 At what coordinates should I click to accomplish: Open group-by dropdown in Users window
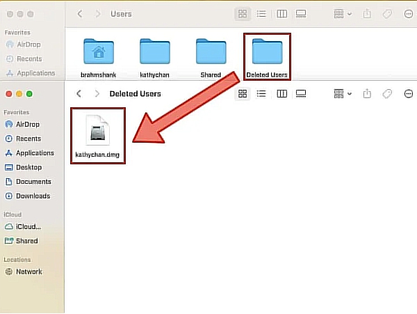click(x=343, y=14)
